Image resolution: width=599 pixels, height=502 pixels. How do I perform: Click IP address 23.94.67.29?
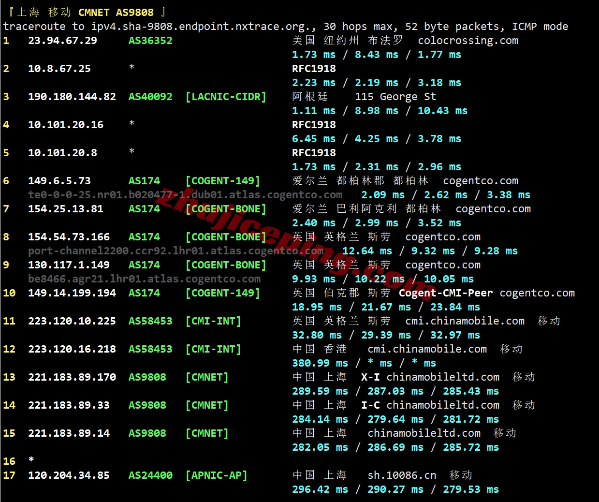[x=62, y=41]
